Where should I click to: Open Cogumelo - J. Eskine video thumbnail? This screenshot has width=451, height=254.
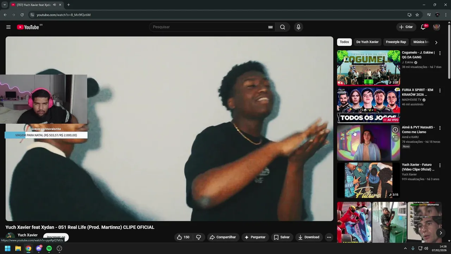click(368, 68)
